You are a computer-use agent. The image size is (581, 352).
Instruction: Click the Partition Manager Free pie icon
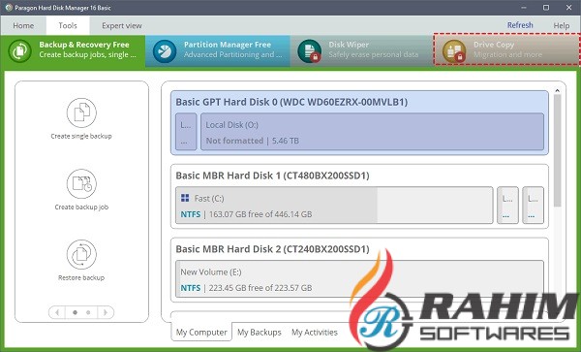tap(165, 50)
